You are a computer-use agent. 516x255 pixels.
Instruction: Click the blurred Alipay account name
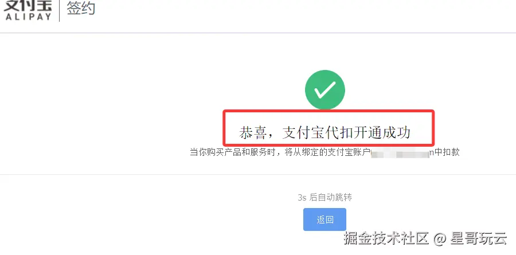[x=401, y=152]
